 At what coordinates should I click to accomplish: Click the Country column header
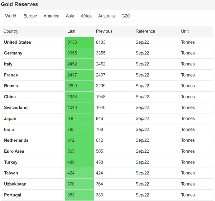11,31
